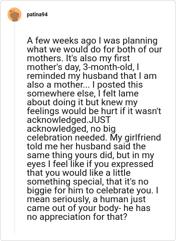
Task: Click the word 'acknowledged.JUST' in the text
Action: tap(69, 120)
